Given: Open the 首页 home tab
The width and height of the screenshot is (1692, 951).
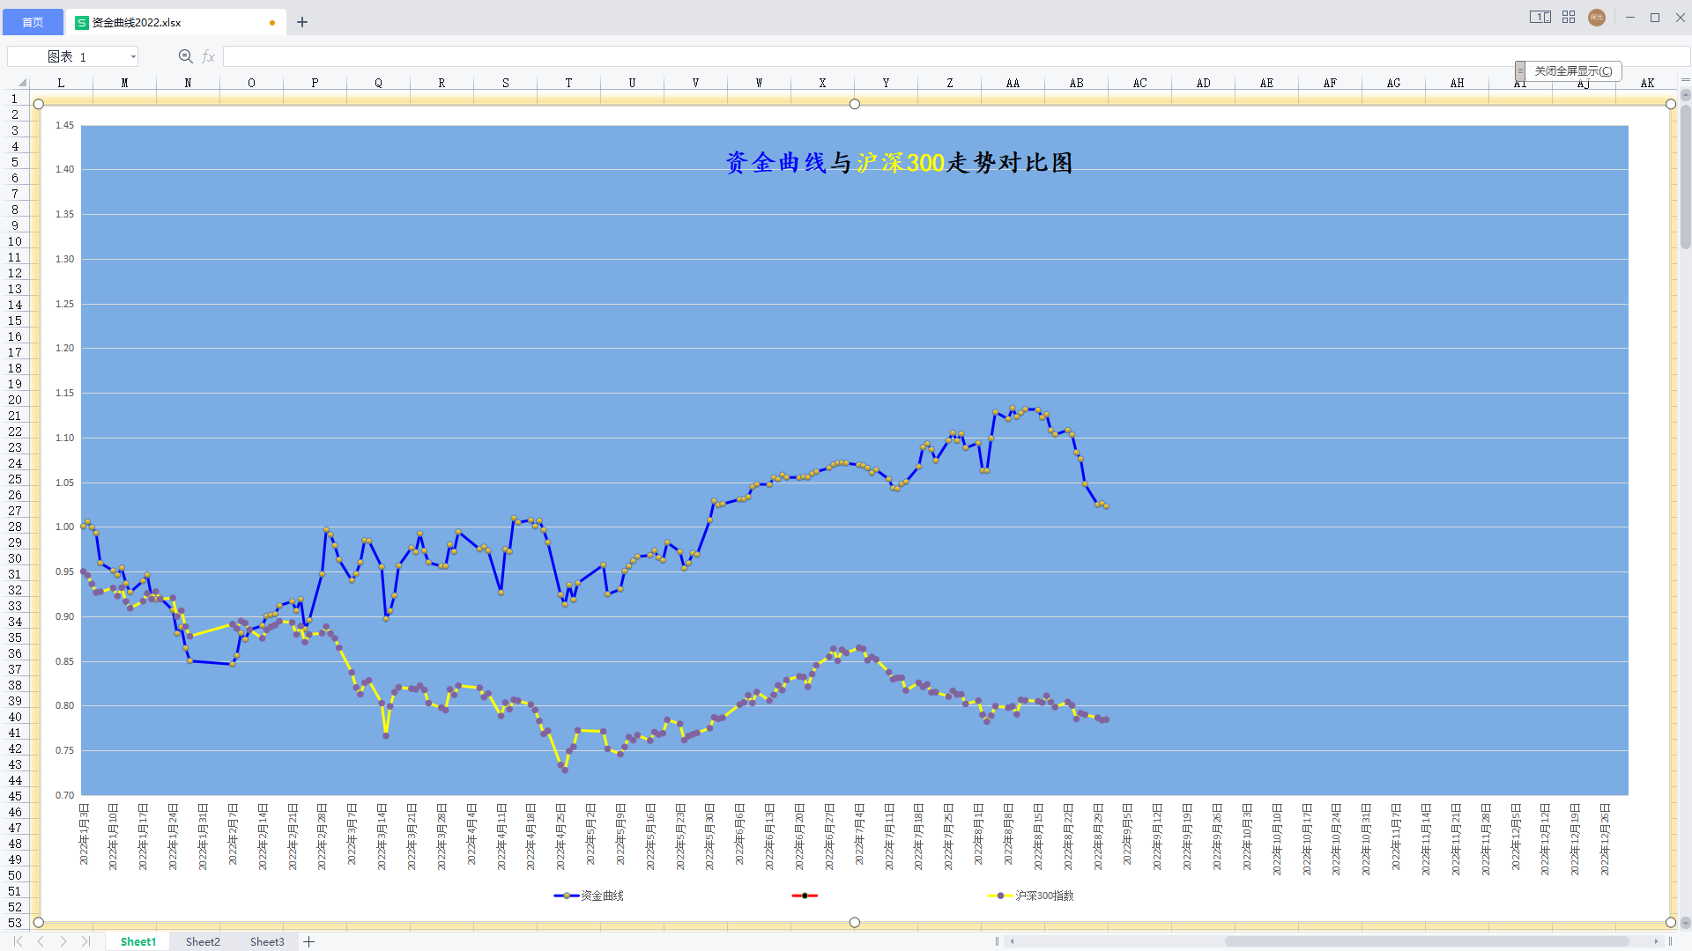Looking at the screenshot, I should click(x=33, y=22).
